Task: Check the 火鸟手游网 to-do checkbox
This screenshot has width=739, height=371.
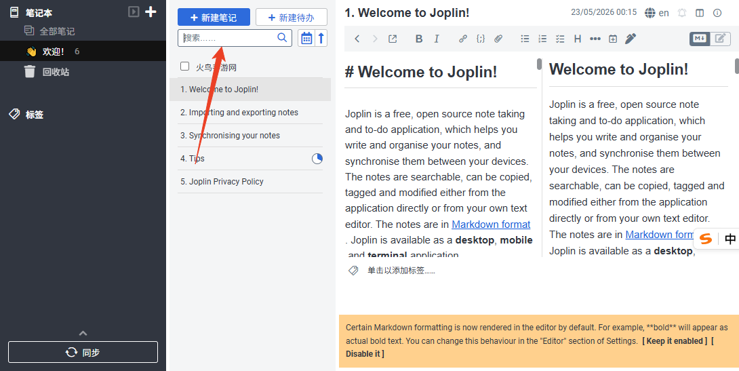Action: [184, 66]
